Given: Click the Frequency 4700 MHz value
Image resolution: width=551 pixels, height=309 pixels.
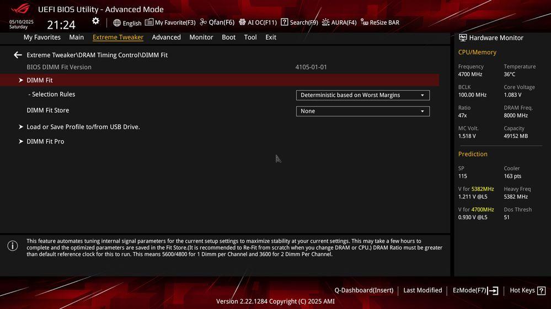Looking at the screenshot, I should 470,74.
